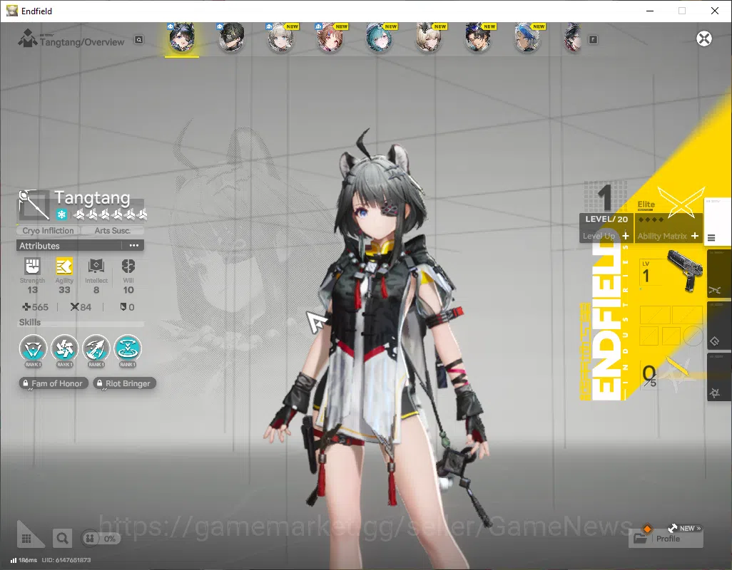
Task: Click the Q key previous-operator icon
Action: (139, 40)
